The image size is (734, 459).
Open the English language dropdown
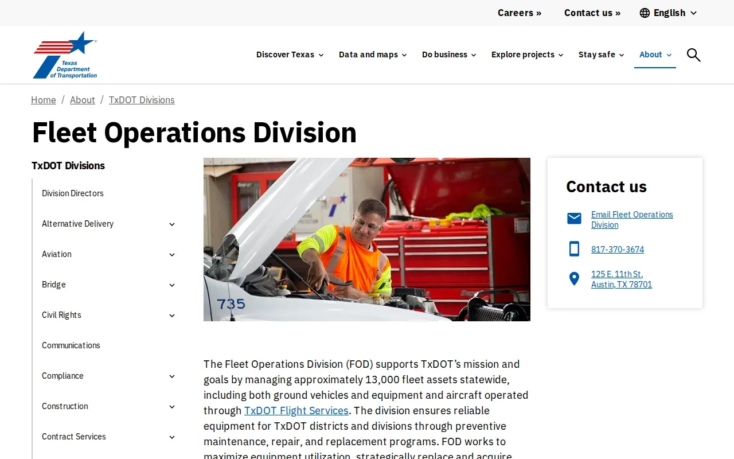coord(669,13)
